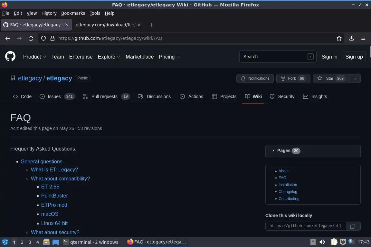Open qterminal from the taskbar

coord(90,242)
